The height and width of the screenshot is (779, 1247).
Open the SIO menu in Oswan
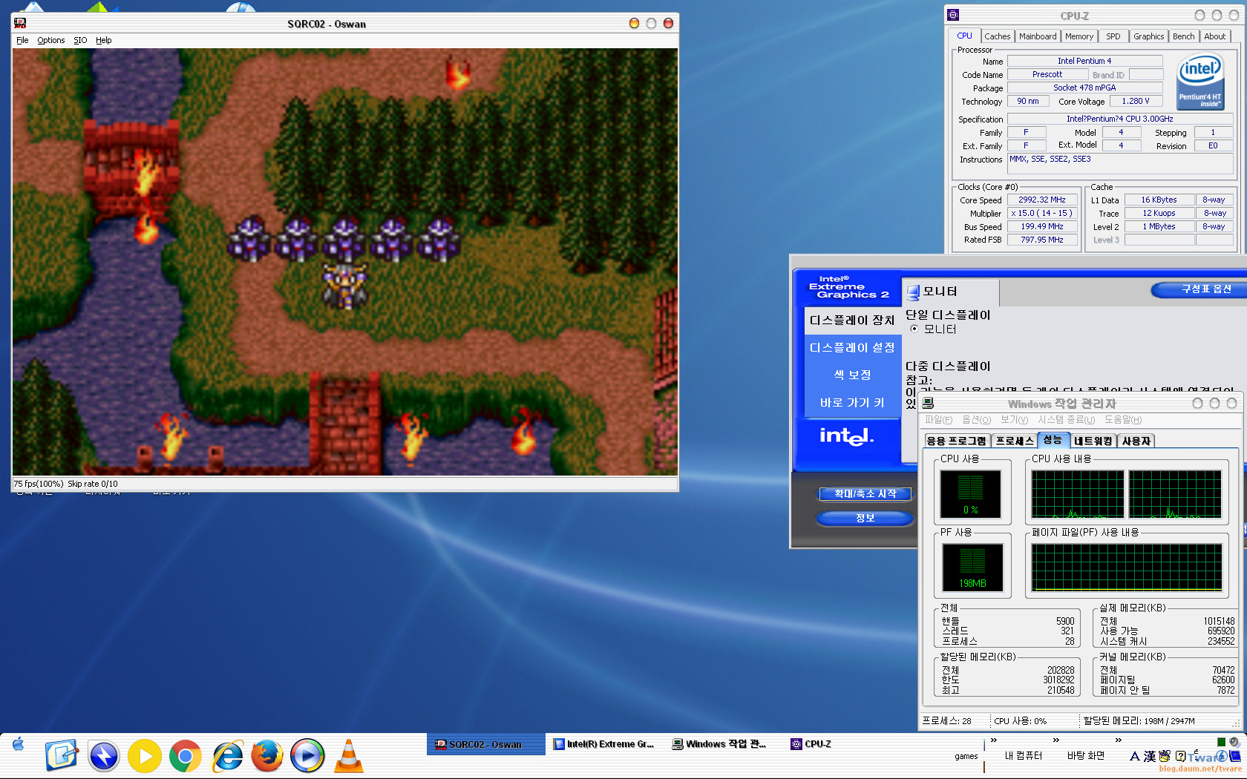pos(80,40)
